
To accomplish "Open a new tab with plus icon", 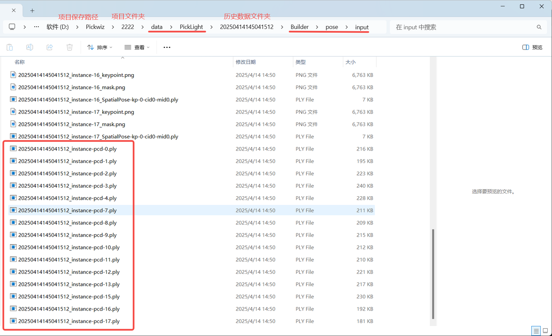I will click(x=32, y=10).
